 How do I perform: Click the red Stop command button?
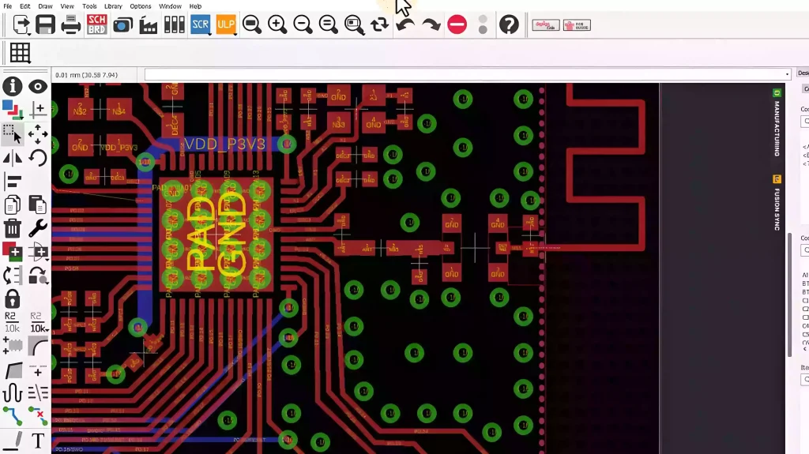(x=457, y=24)
